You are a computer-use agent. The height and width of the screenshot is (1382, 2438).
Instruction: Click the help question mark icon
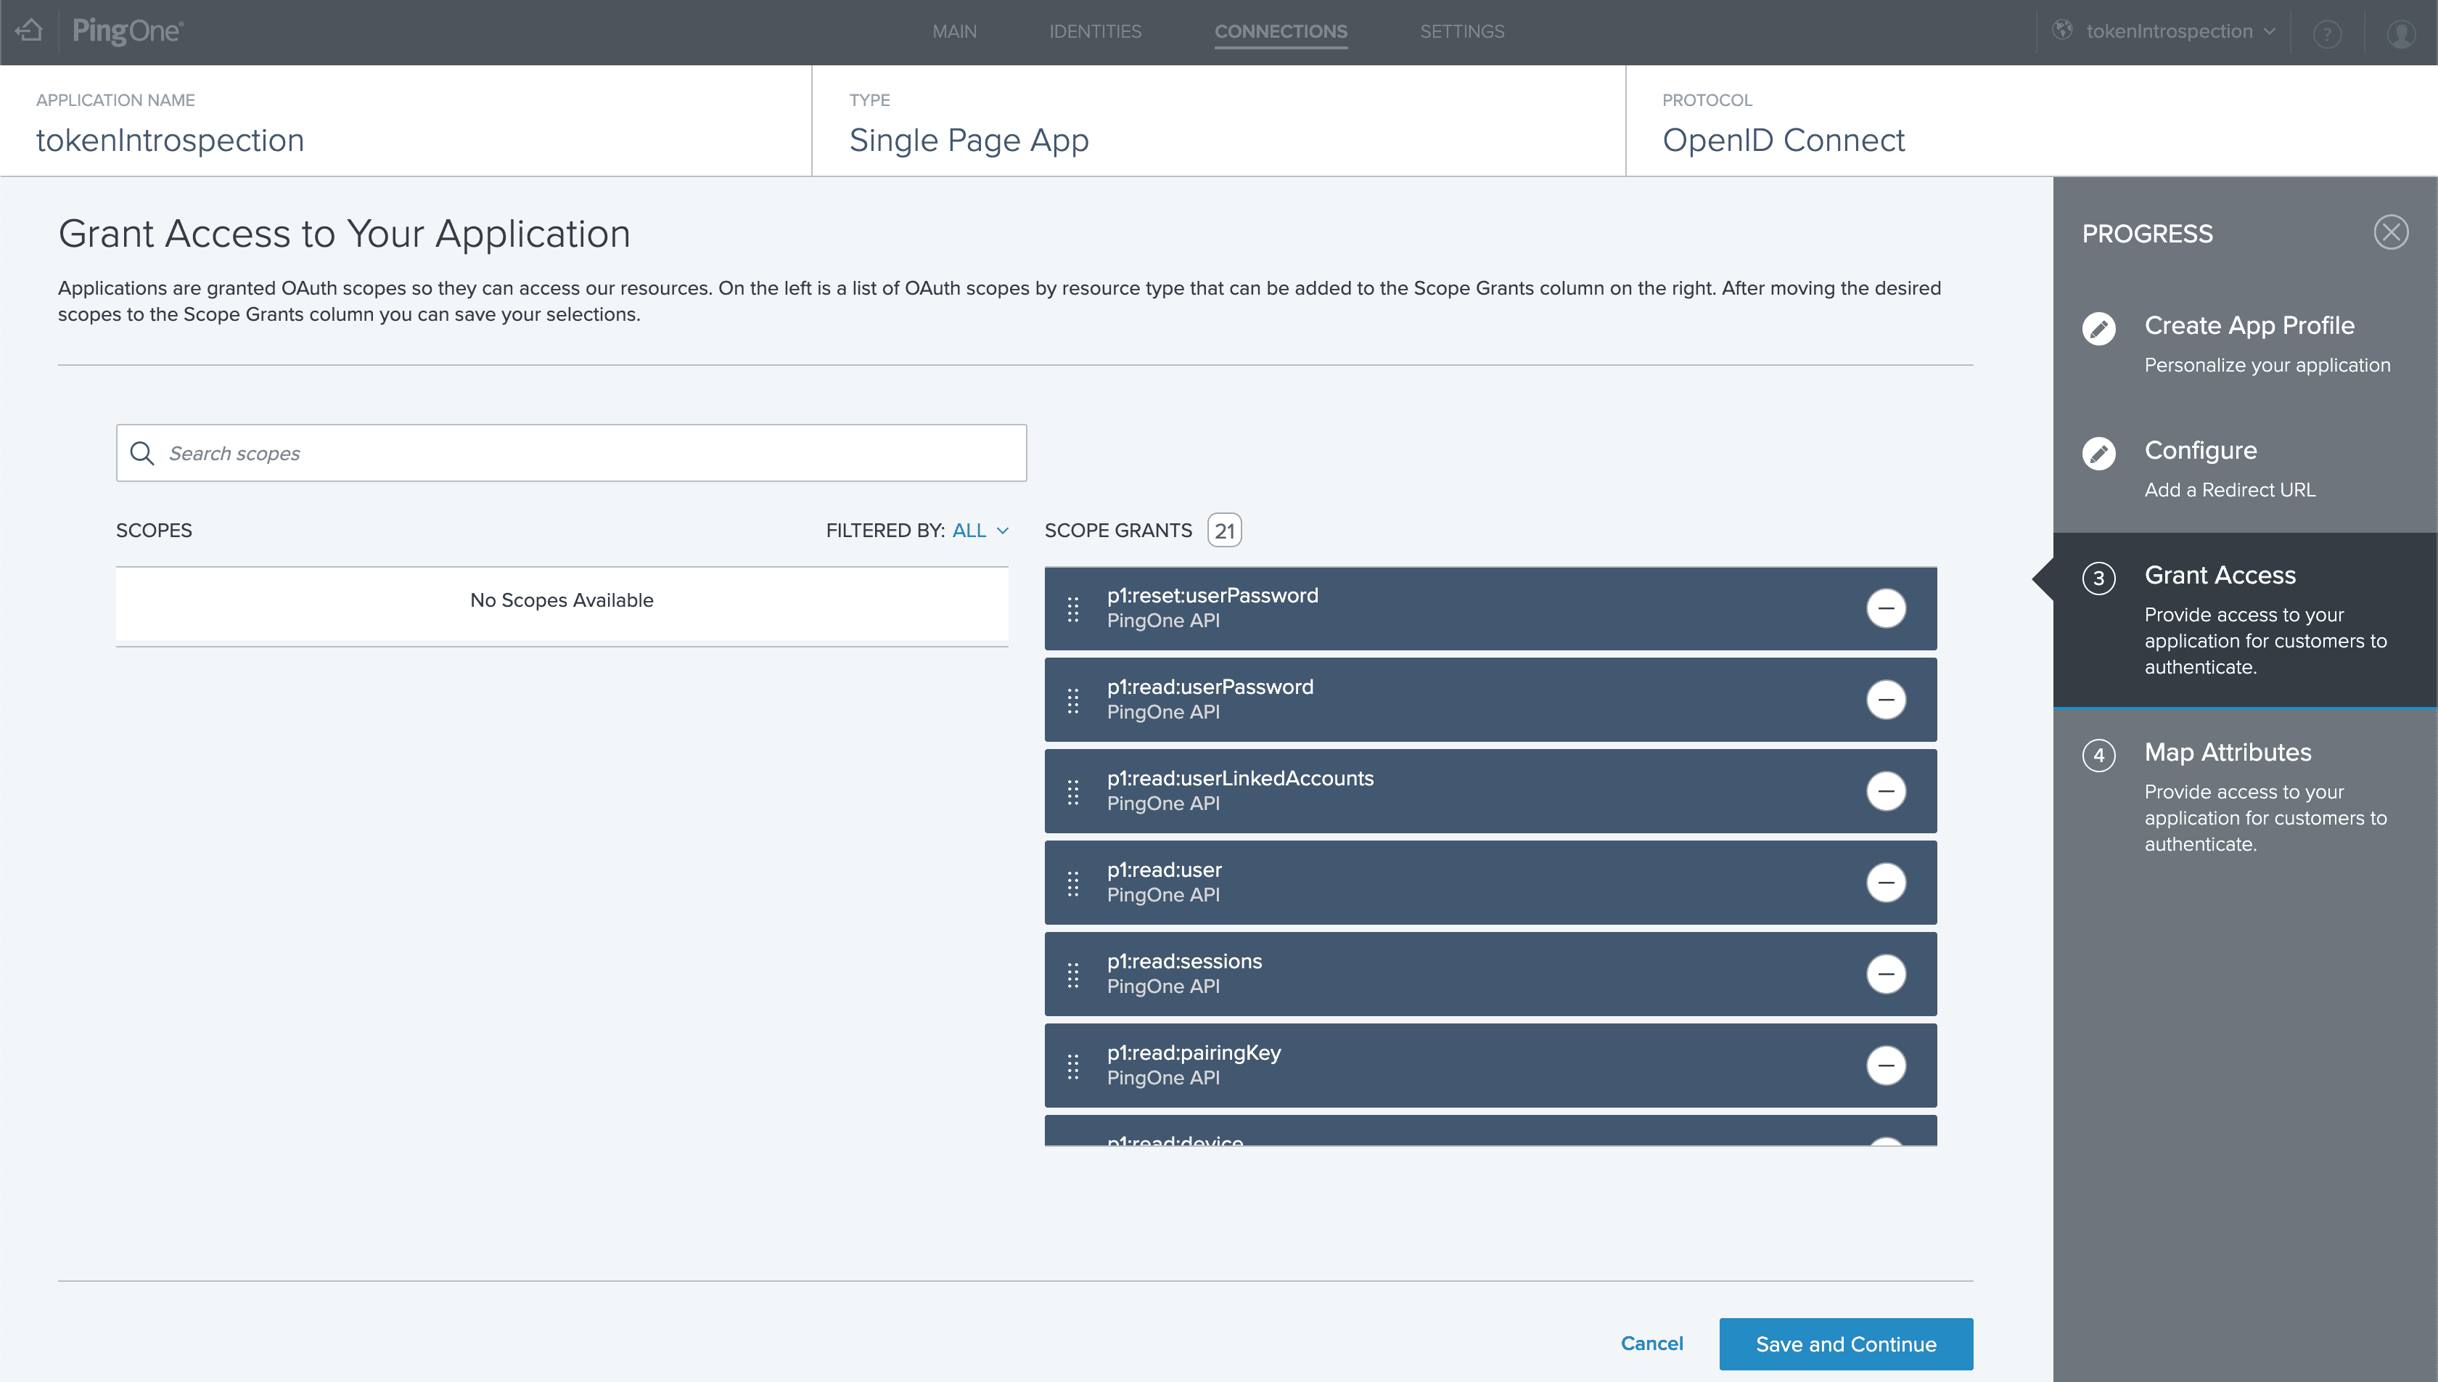[x=2326, y=33]
